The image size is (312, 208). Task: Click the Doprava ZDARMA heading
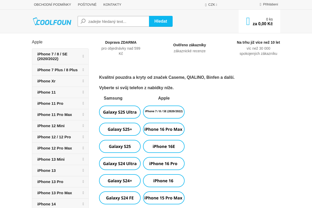121,42
